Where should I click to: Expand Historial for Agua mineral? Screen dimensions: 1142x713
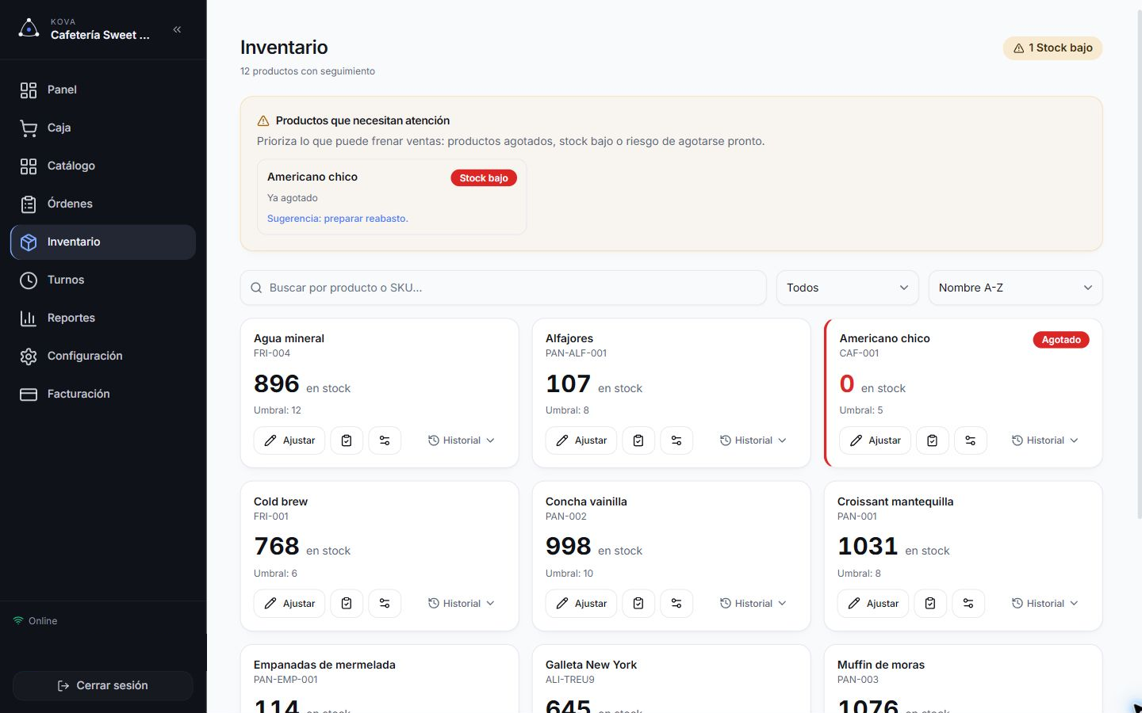pos(462,440)
